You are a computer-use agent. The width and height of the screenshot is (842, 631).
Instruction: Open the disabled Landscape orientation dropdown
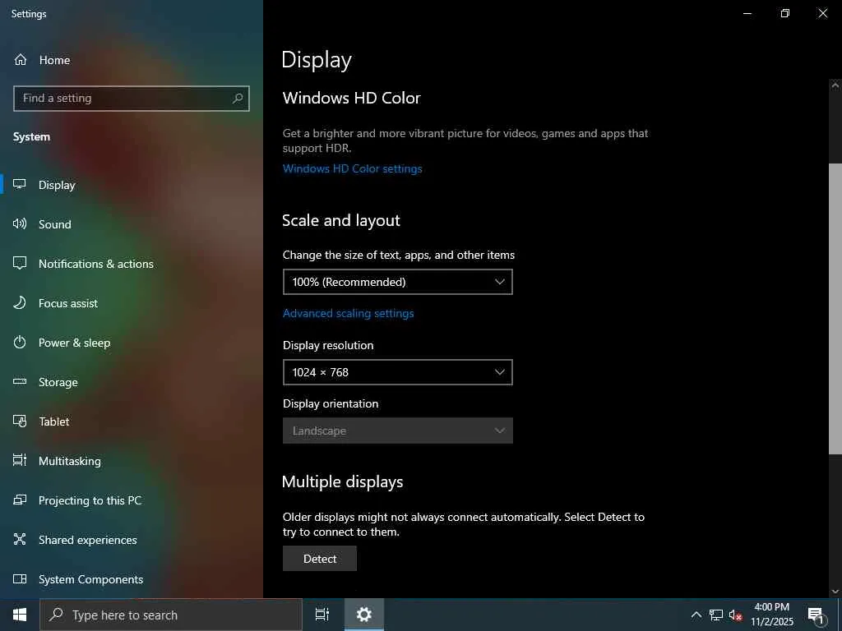398,431
